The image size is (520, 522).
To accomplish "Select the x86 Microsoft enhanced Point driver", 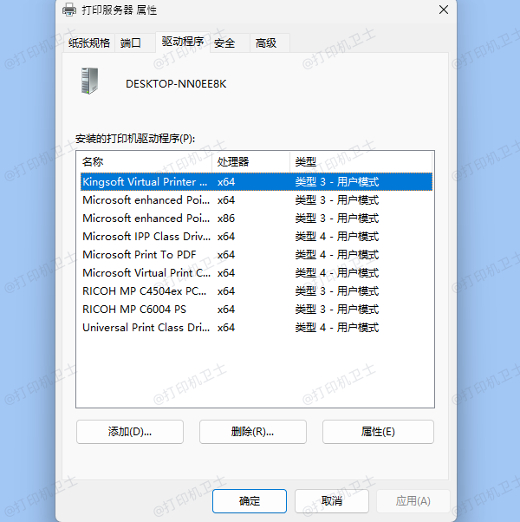I will tap(145, 219).
